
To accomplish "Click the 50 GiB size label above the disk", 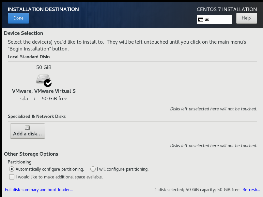I will coord(44,67).
